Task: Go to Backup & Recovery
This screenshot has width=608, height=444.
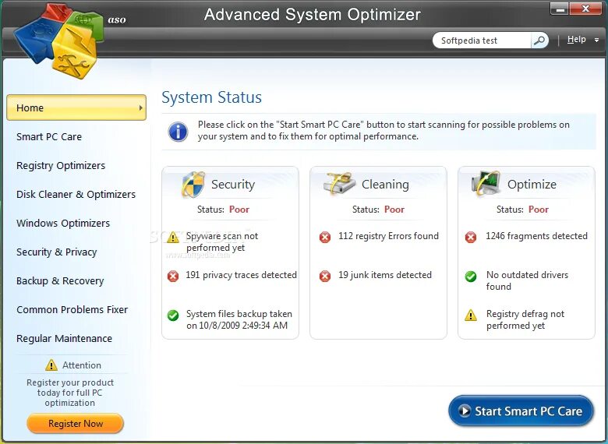Action: (60, 281)
